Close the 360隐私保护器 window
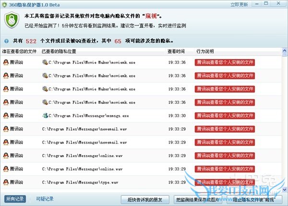This screenshot has height=206, width=288. point(278,4)
